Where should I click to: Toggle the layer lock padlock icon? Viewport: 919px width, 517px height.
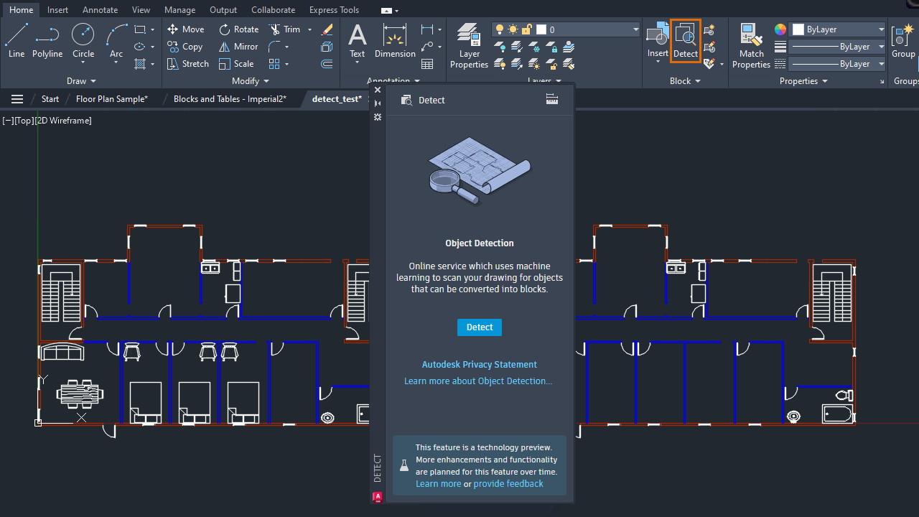pos(526,29)
